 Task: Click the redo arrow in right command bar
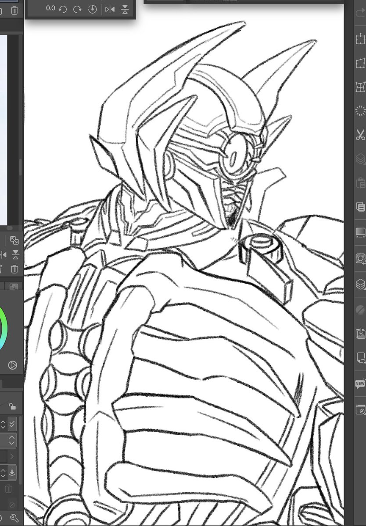pos(361,13)
